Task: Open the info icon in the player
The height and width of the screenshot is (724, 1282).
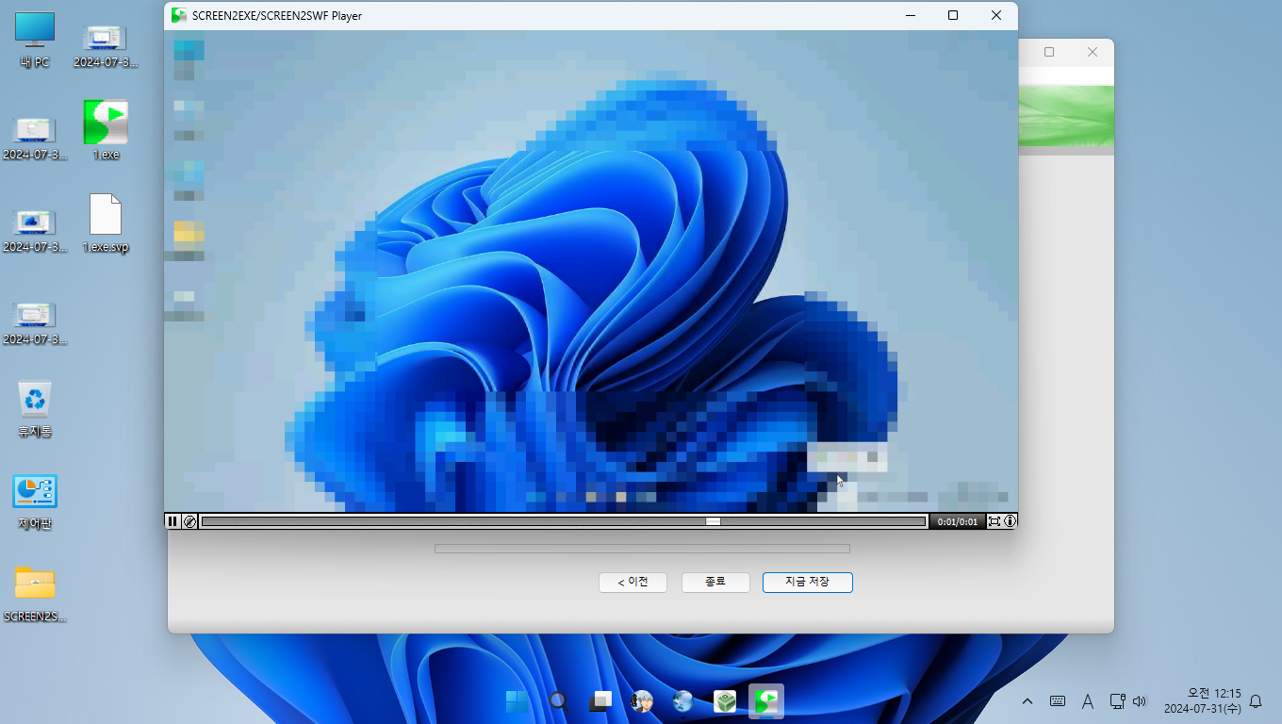Action: [x=1010, y=521]
